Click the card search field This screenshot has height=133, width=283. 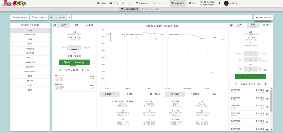pyautogui.click(x=162, y=18)
